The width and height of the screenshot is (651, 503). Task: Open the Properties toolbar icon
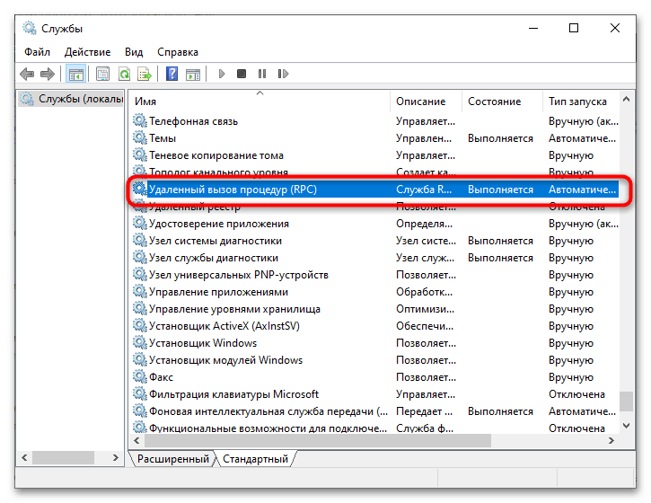coord(103,74)
